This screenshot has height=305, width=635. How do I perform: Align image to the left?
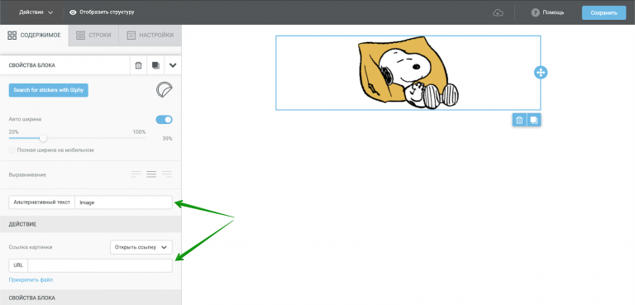[x=136, y=174]
